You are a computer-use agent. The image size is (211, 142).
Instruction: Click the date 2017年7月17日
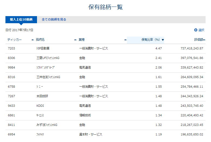(23, 30)
